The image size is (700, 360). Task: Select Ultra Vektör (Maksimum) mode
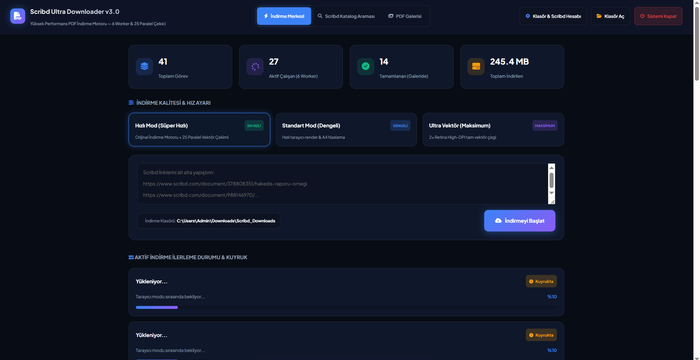coord(493,130)
